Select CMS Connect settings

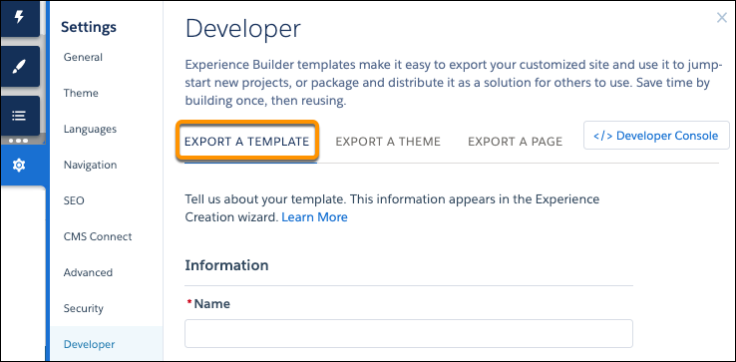98,236
